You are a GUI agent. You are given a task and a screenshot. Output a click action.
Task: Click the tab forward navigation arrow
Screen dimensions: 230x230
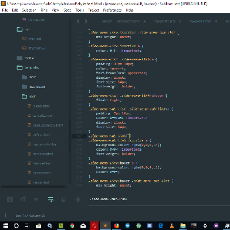[86, 21]
